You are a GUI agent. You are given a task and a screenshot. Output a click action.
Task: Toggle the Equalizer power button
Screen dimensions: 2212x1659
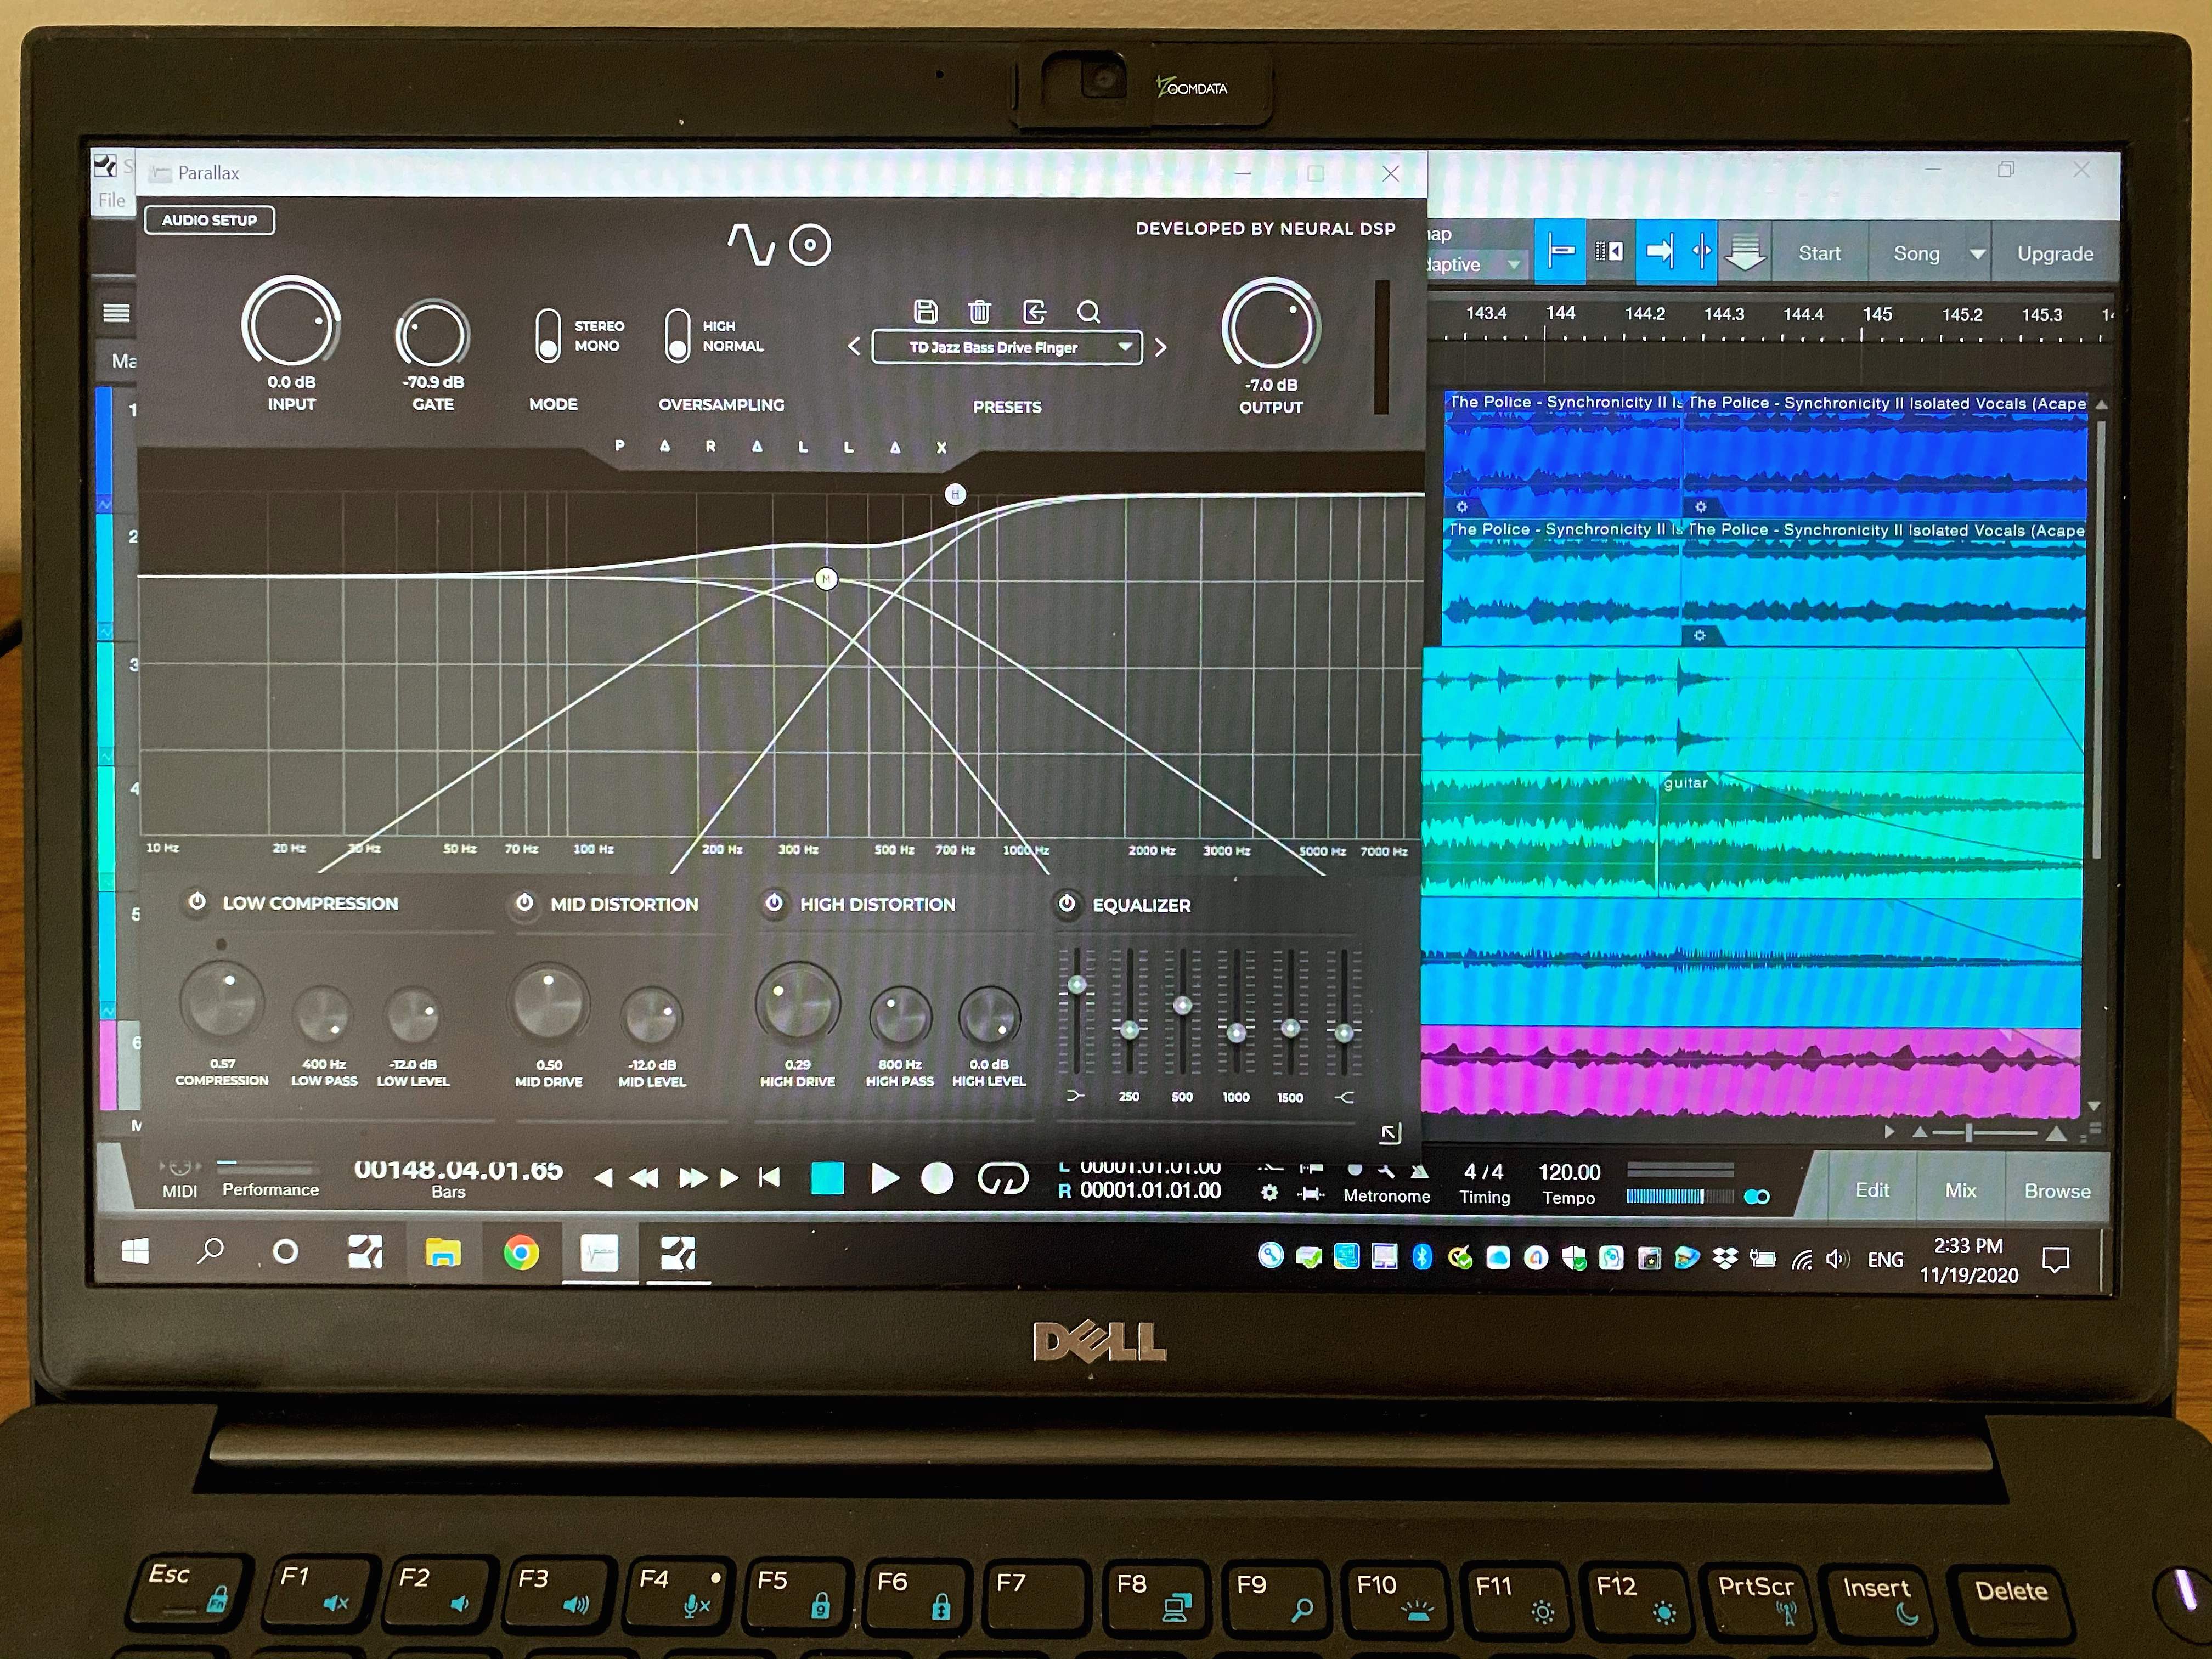[1067, 904]
